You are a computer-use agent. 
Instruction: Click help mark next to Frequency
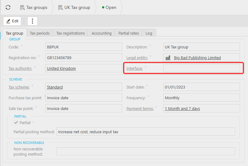tap(148, 96)
